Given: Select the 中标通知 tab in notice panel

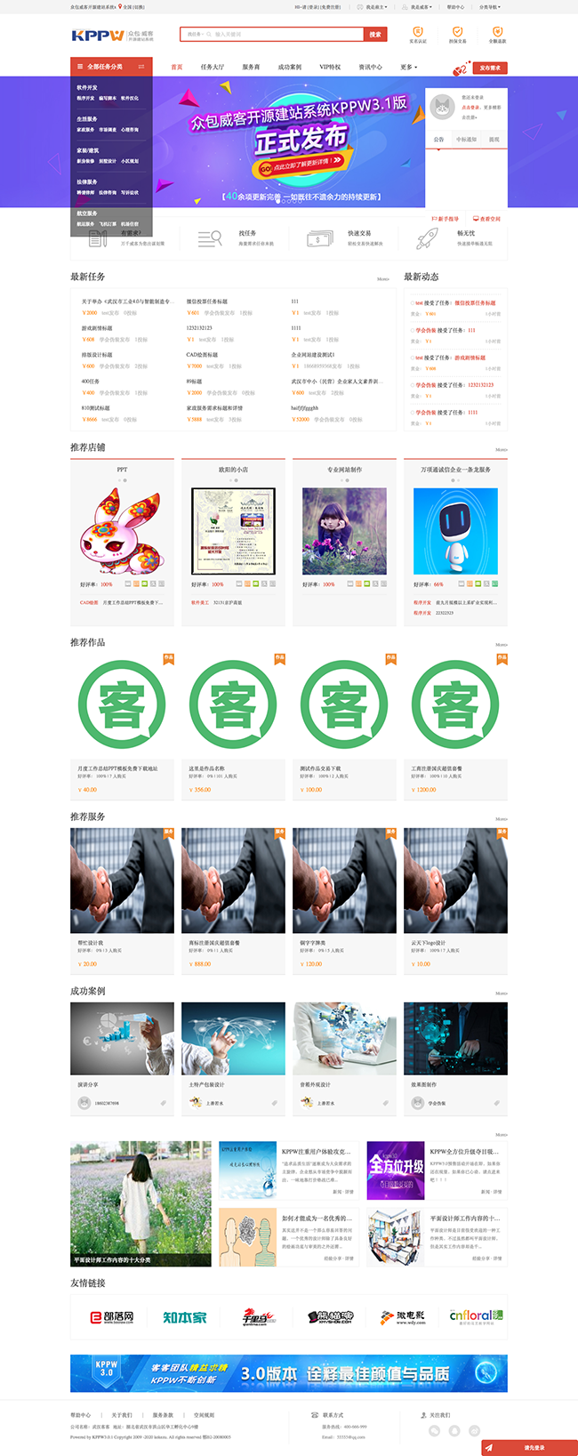Looking at the screenshot, I should [466, 140].
